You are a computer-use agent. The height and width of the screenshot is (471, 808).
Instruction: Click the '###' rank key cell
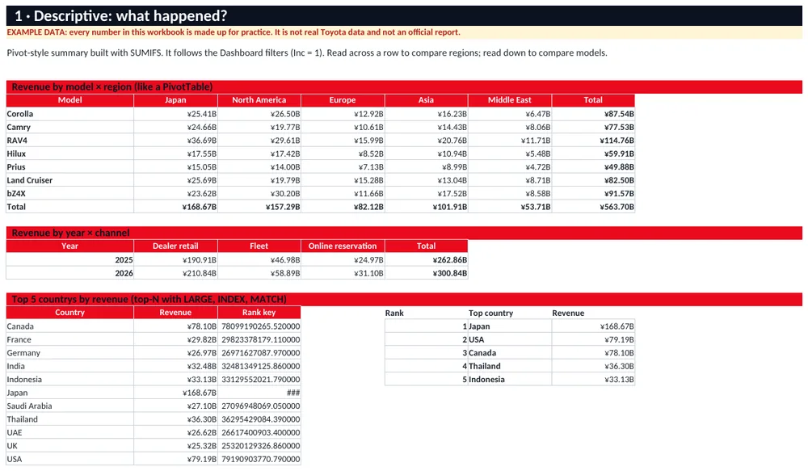259,393
